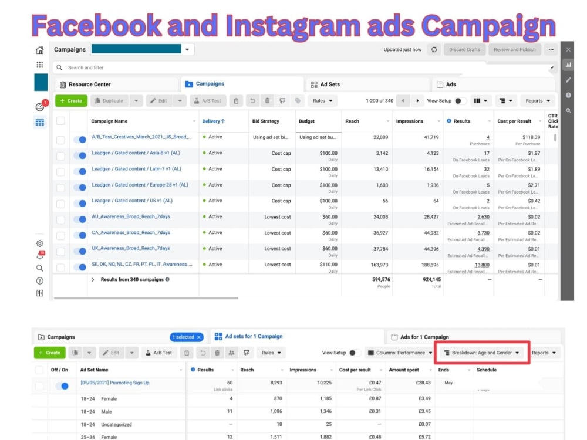Open Settings via the gear icon in the sidebar
Screen dimensions: 587x440
pos(39,243)
